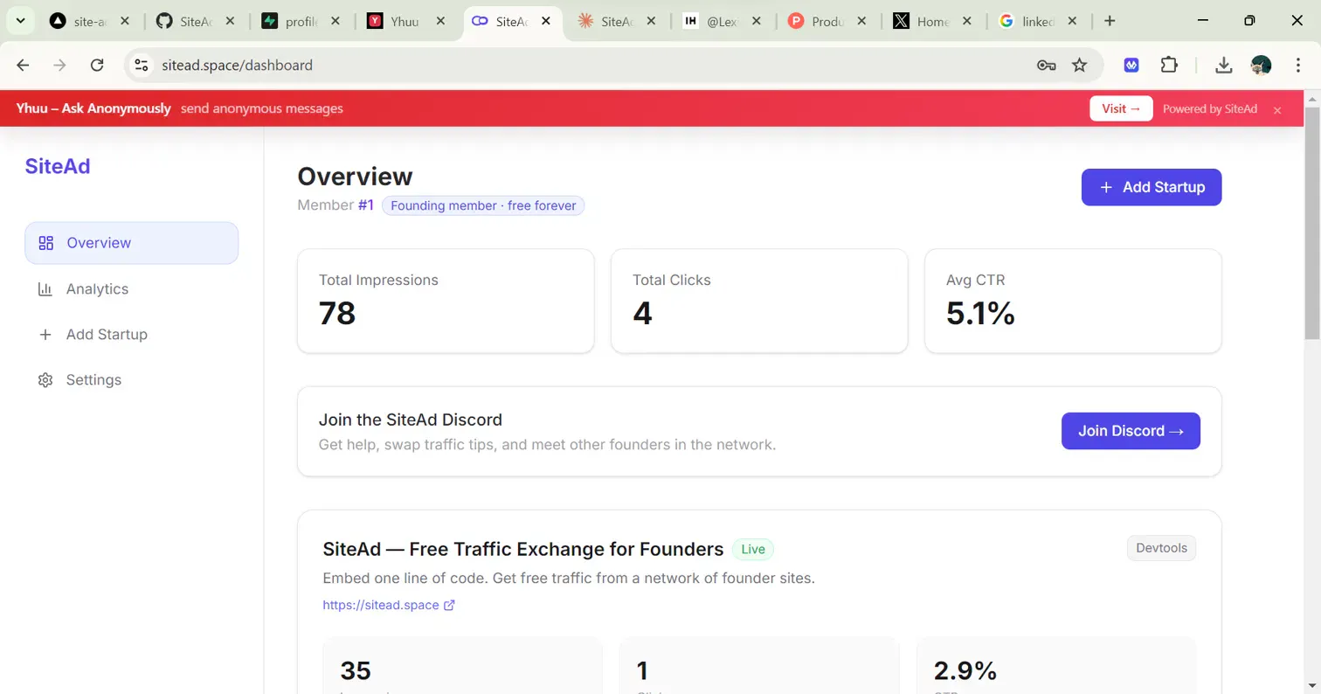Image resolution: width=1321 pixels, height=694 pixels.
Task: Open Settings from the sidebar
Action: point(131,379)
